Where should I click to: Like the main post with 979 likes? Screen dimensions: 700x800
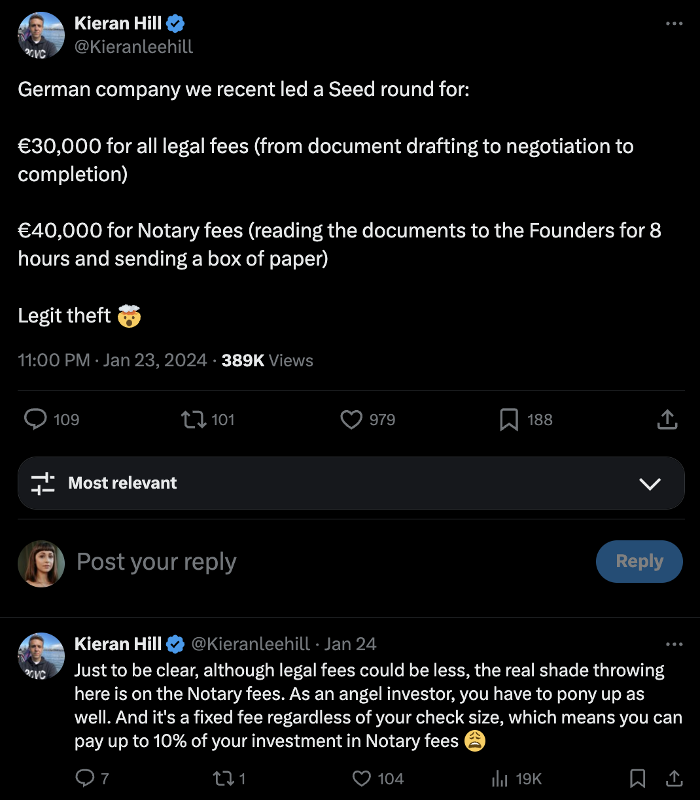coord(351,419)
